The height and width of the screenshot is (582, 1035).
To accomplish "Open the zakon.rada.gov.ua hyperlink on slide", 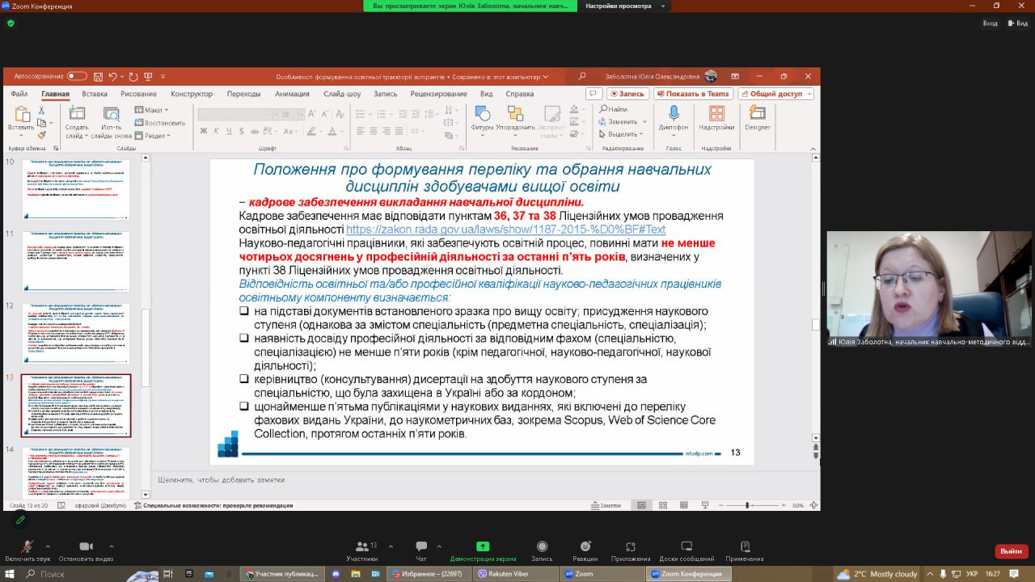I will [506, 230].
